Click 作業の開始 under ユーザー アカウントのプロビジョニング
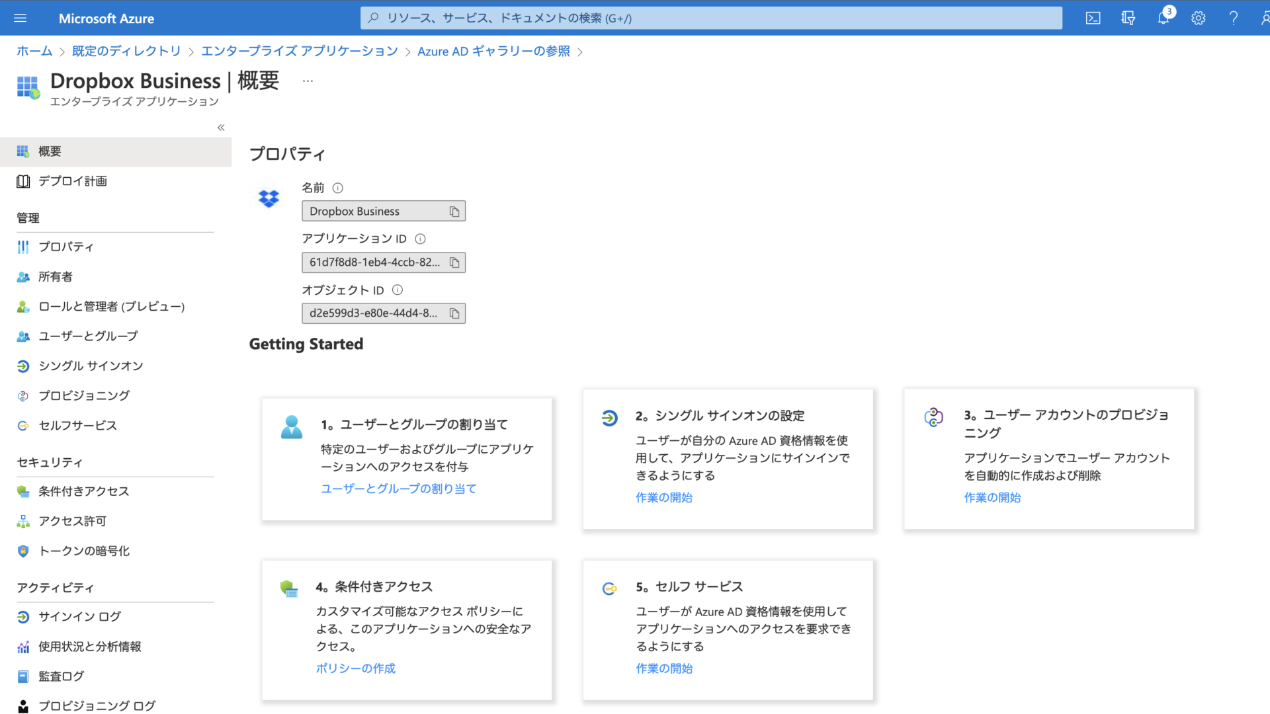The height and width of the screenshot is (714, 1270). tap(992, 497)
